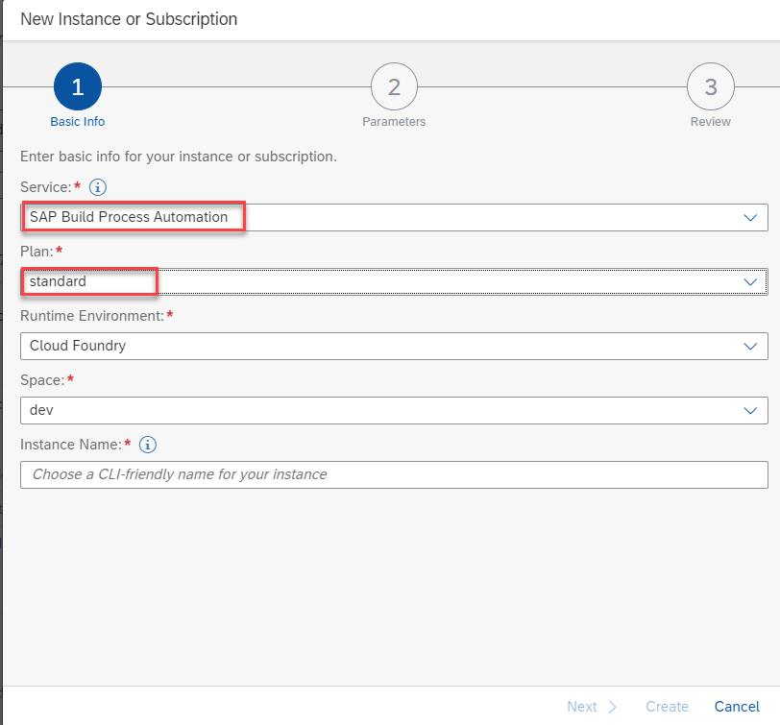This screenshot has width=780, height=725.
Task: Focus the Instance Name text field
Action: coord(394,474)
